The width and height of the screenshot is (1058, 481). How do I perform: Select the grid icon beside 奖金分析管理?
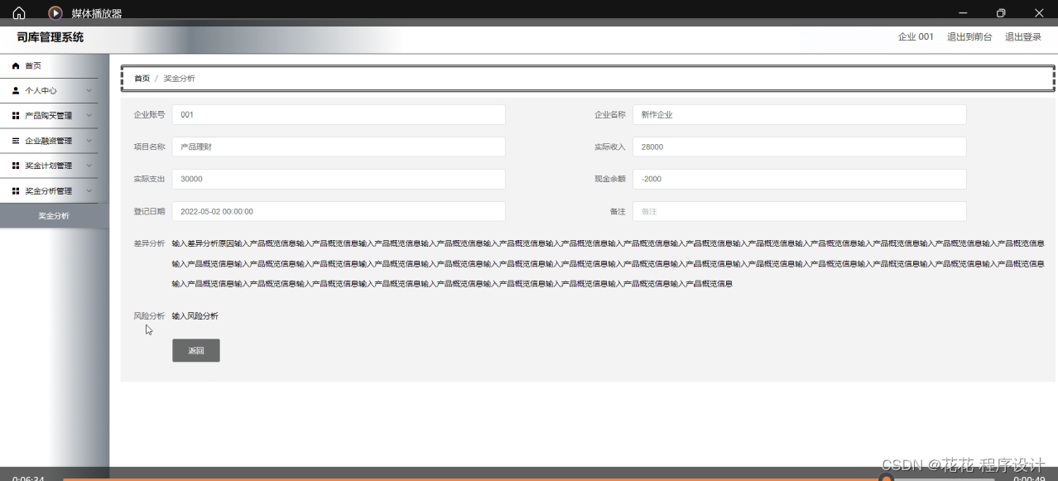click(14, 190)
